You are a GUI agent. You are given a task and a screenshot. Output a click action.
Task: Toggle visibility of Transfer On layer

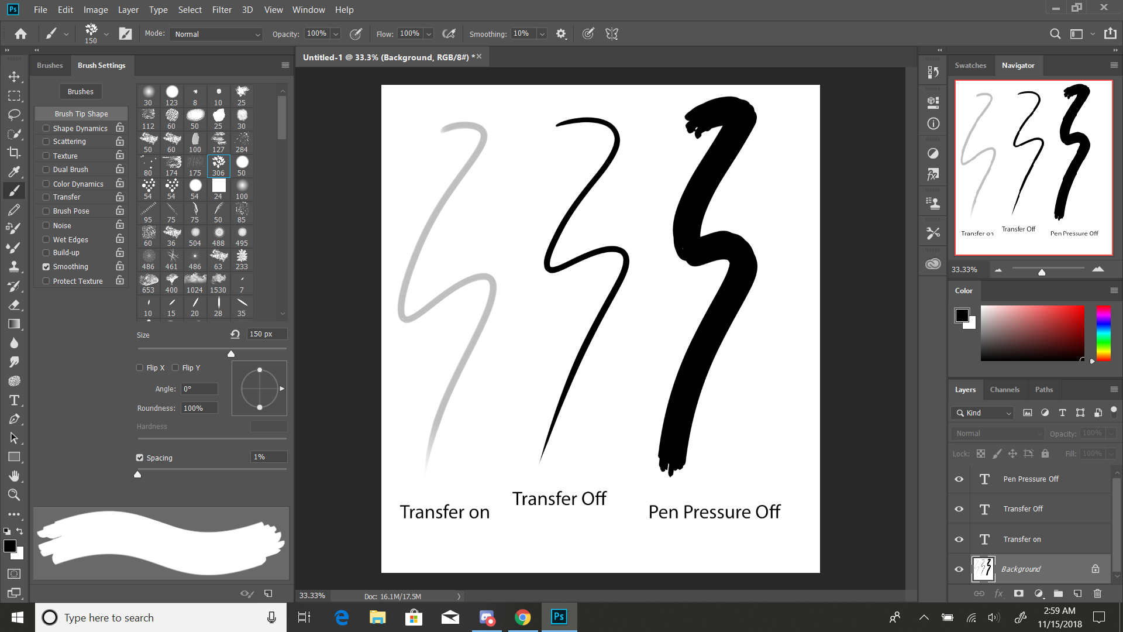pyautogui.click(x=959, y=538)
